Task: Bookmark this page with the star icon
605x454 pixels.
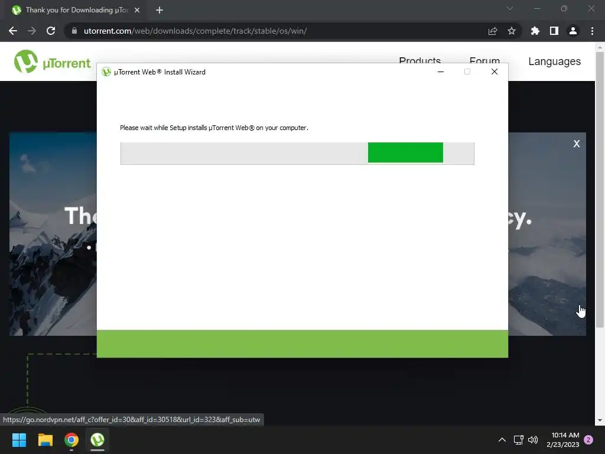Action: pyautogui.click(x=511, y=31)
